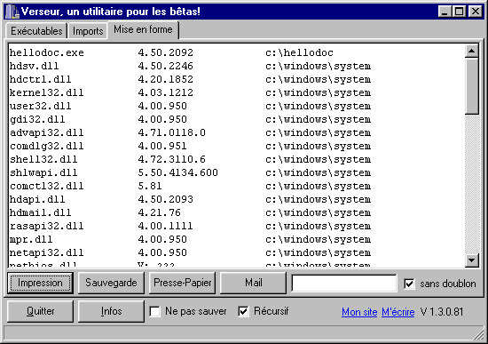Viewport: 488px width, 344px height.
Task: Click the Sauvegarde button
Action: (x=111, y=283)
